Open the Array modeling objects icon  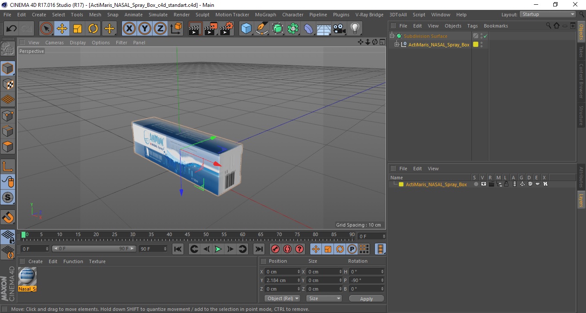point(293,29)
